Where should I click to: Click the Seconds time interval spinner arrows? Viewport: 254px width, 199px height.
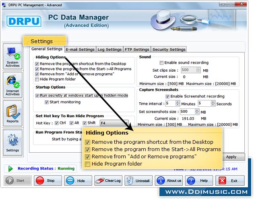point(213,104)
